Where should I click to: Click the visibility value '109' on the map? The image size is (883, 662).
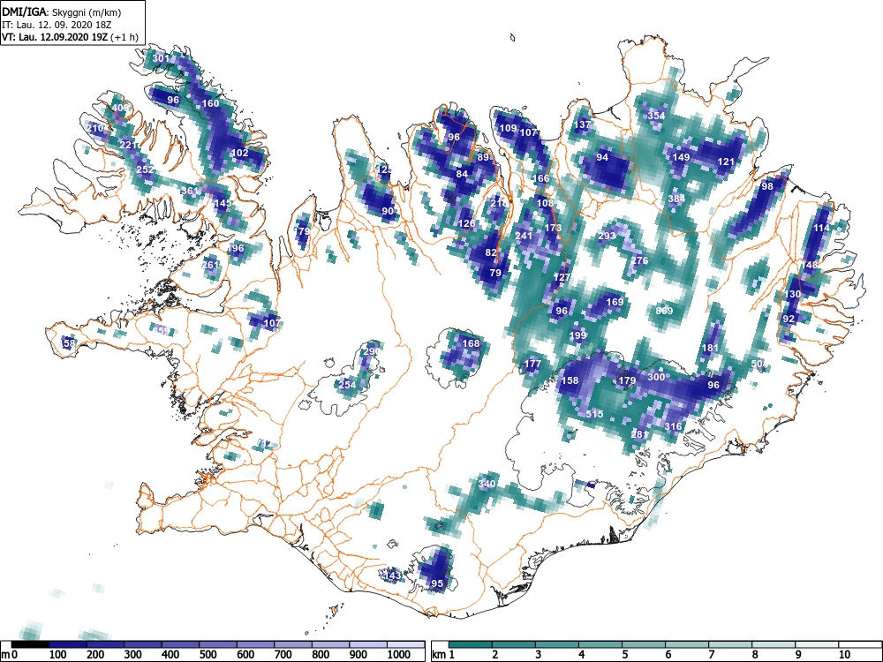click(x=508, y=128)
